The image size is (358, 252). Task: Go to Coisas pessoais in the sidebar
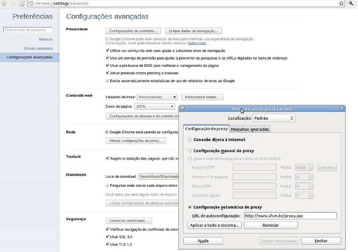click(x=38, y=48)
